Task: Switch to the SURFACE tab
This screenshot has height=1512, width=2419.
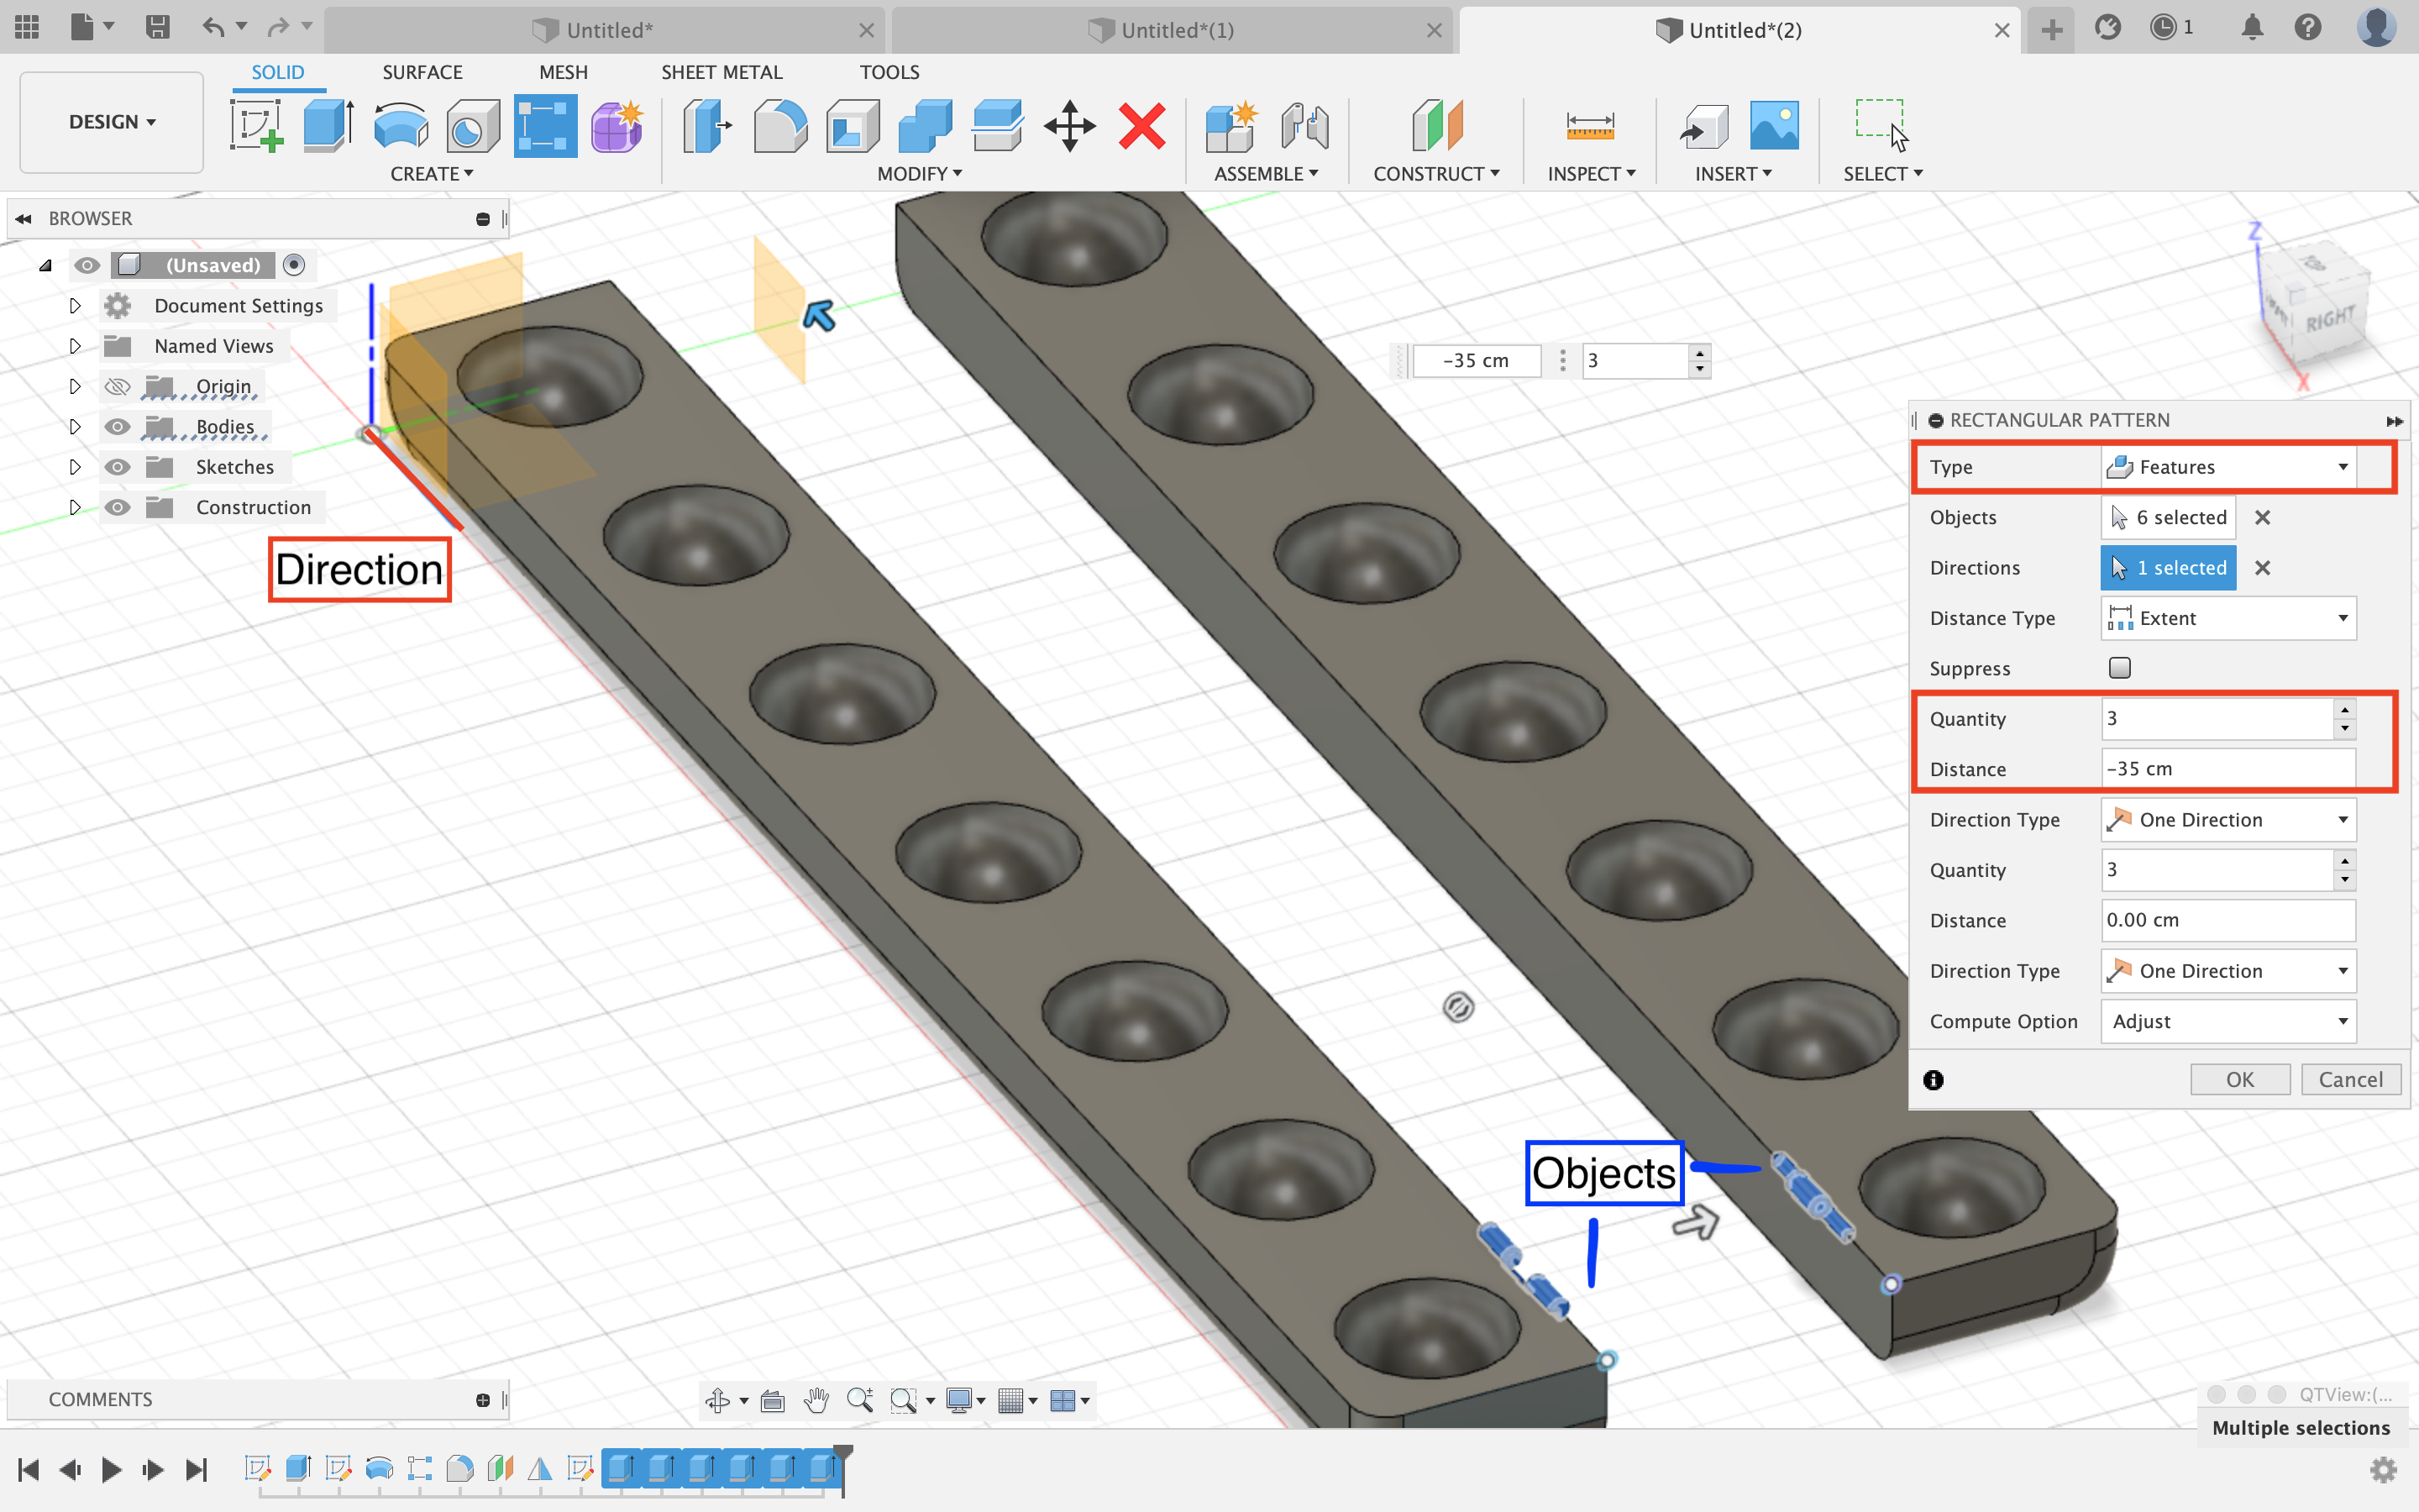Action: (422, 71)
